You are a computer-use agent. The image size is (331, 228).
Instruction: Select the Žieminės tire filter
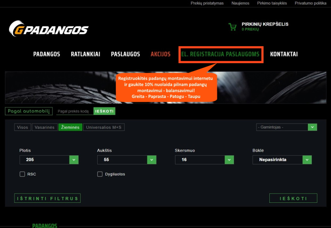(70, 127)
